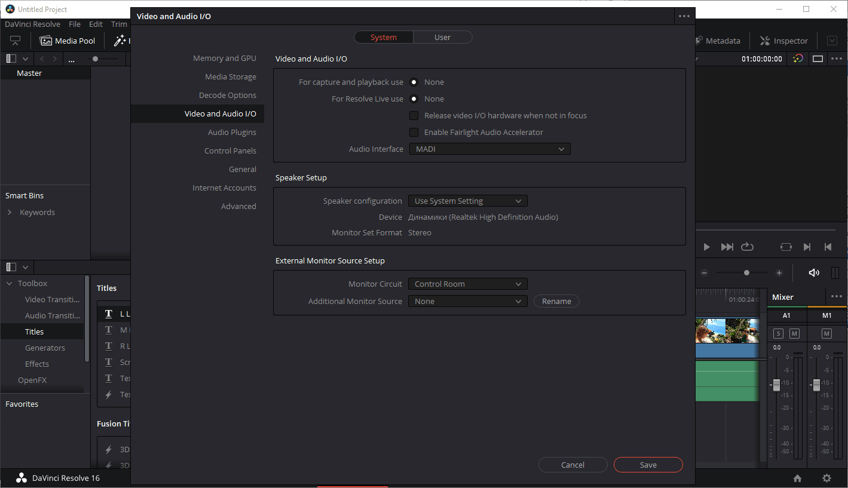Select the Master bin

point(45,73)
